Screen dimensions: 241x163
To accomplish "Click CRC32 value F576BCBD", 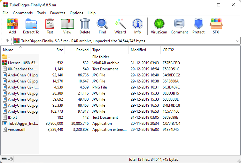I will click(x=171, y=63).
